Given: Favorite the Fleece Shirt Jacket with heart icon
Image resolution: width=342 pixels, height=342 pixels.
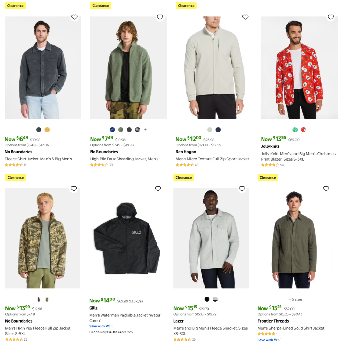Looking at the screenshot, I should pos(74,17).
